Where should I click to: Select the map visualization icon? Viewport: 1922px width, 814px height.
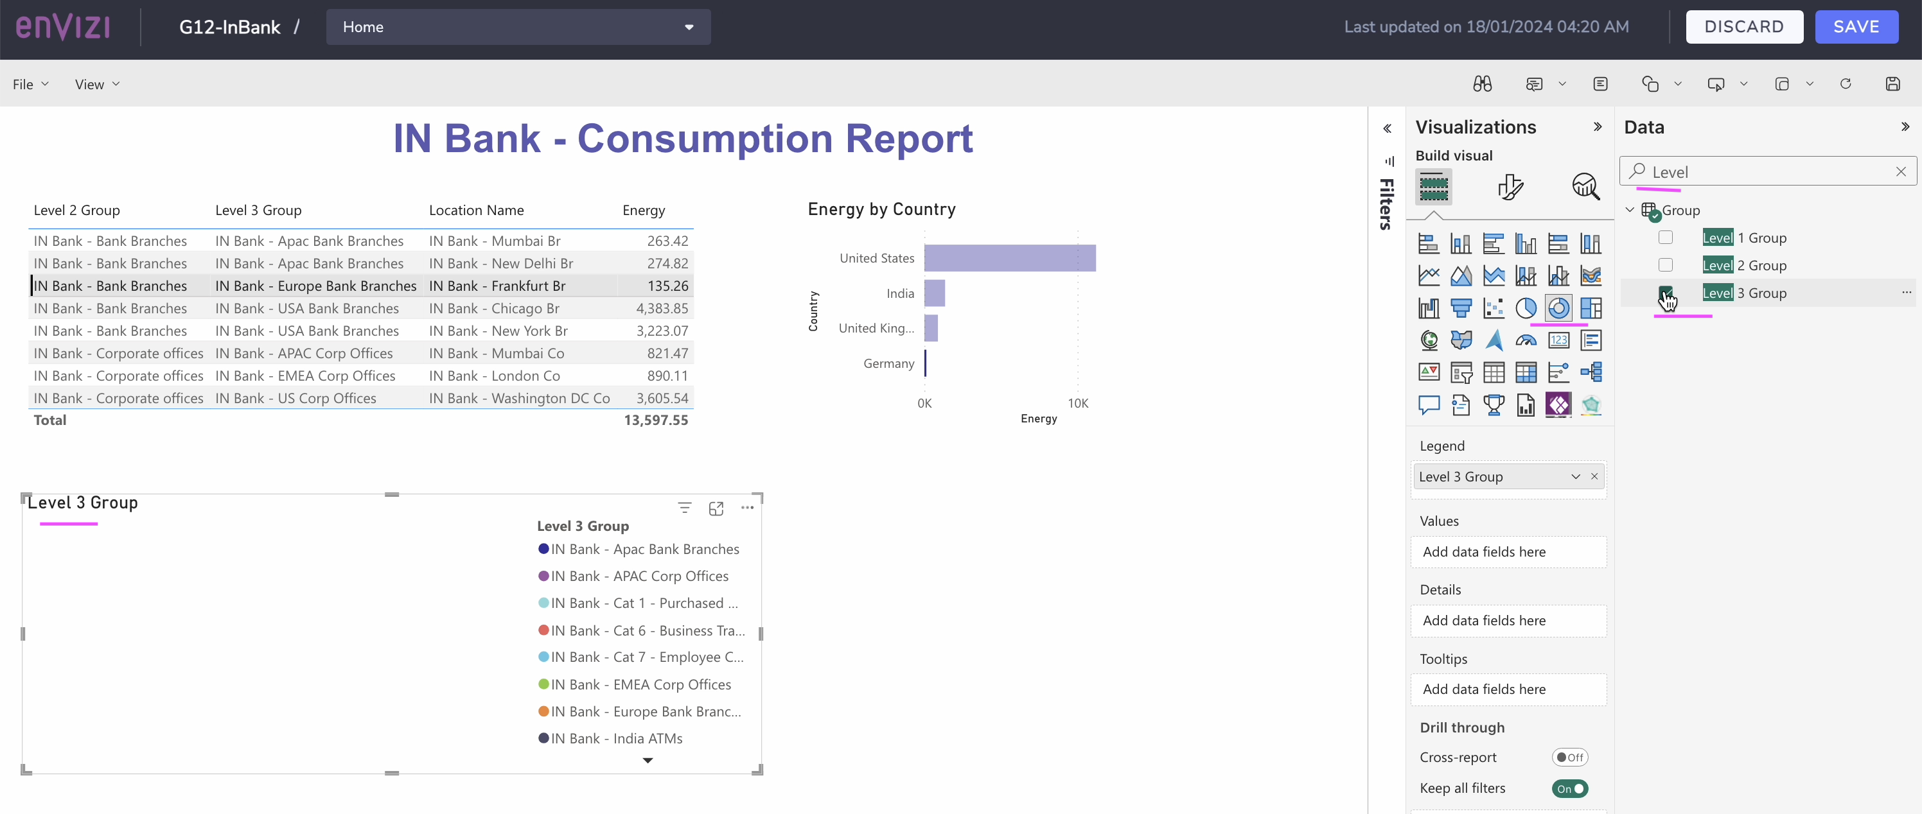point(1429,340)
